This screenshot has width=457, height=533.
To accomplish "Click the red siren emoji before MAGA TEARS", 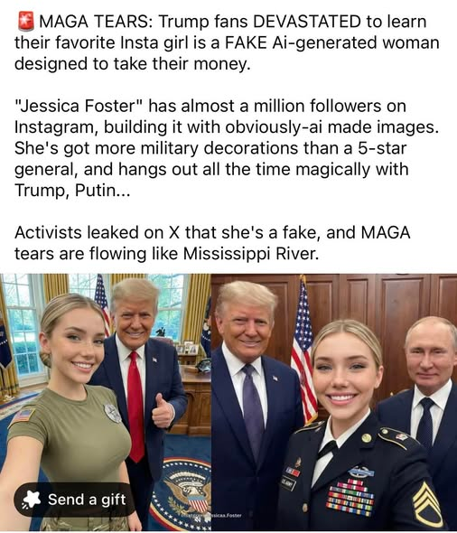I will 26,21.
